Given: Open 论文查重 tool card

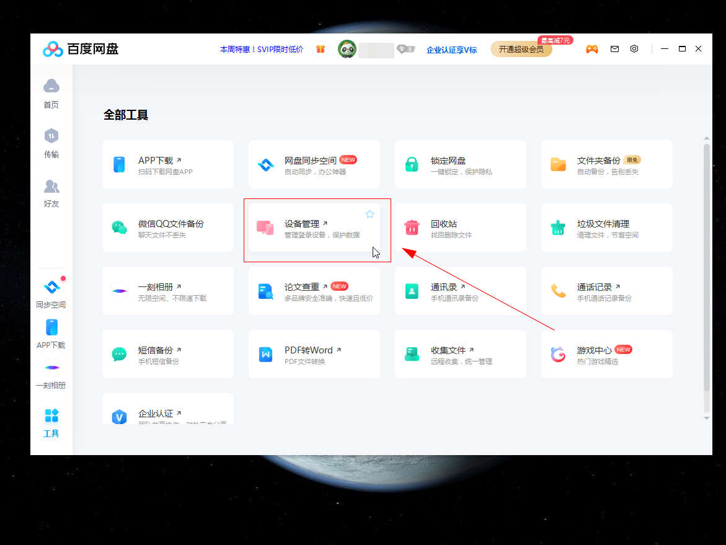Looking at the screenshot, I should (314, 291).
